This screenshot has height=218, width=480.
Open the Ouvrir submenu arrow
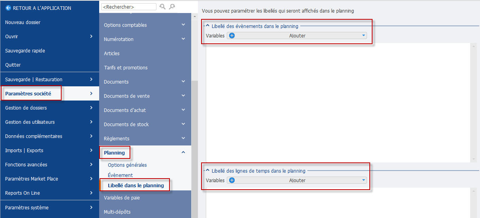91,36
